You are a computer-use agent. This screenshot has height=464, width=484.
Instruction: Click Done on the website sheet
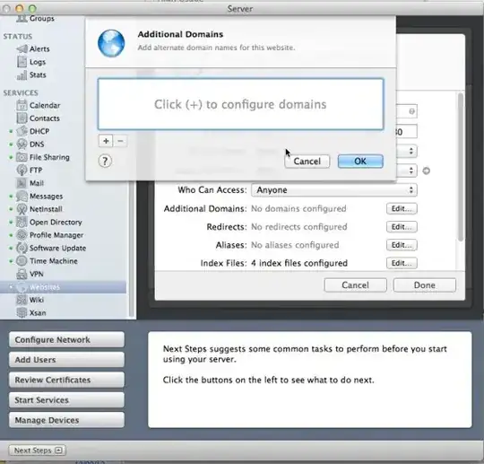pyautogui.click(x=425, y=285)
